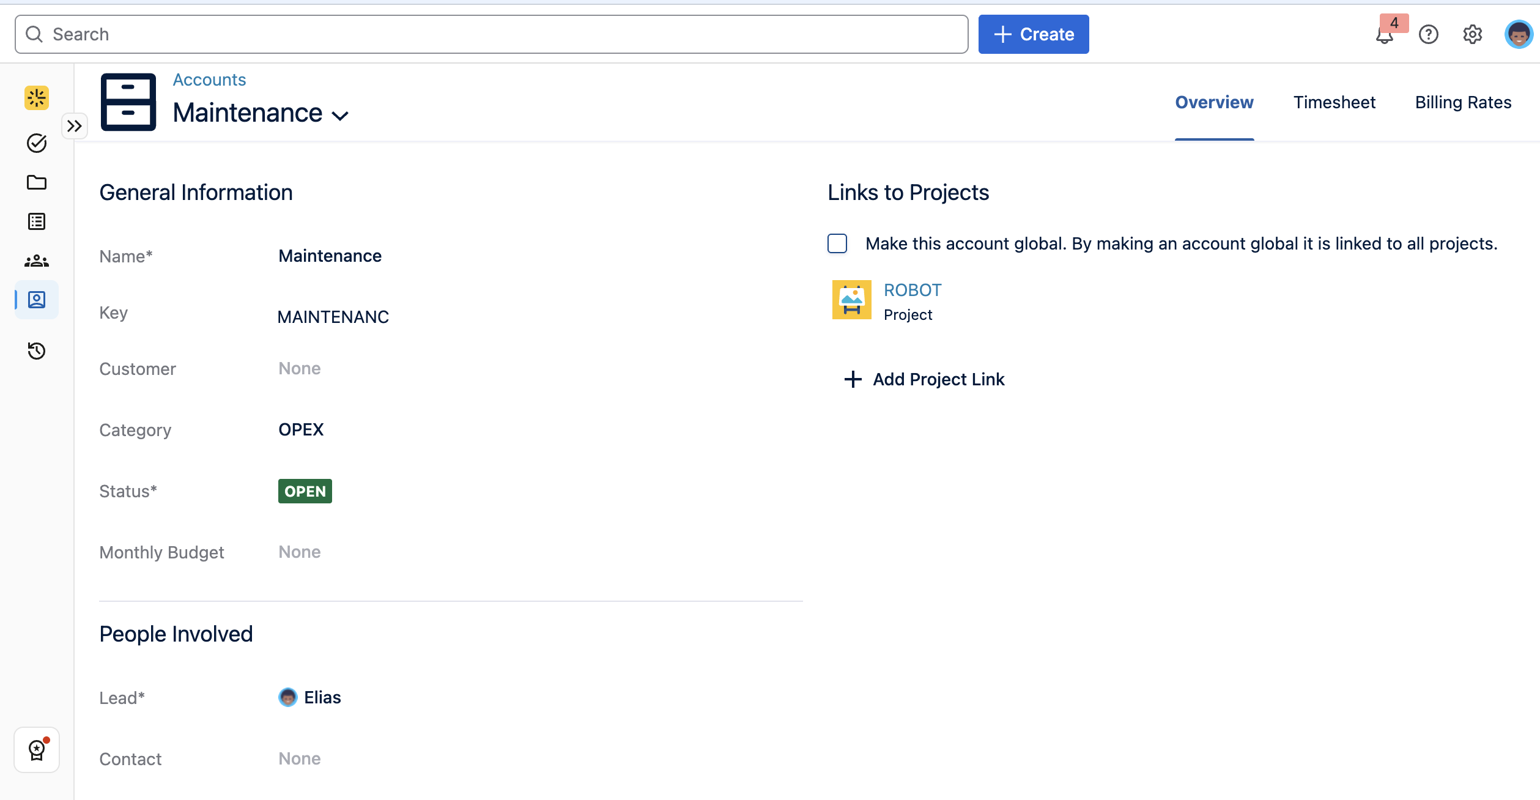
Task: Expand the Maintenance account dropdown
Action: coord(340,115)
